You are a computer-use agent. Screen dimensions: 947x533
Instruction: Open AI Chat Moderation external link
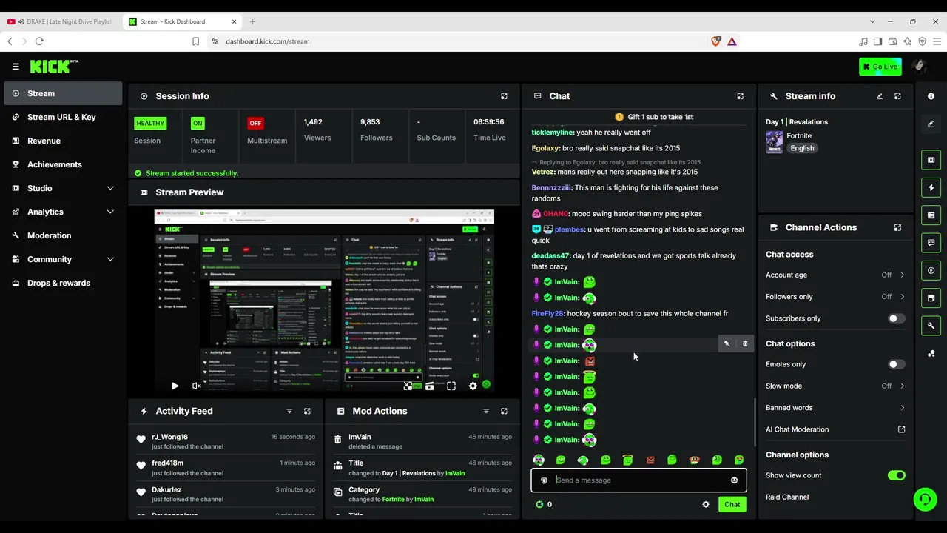click(901, 429)
